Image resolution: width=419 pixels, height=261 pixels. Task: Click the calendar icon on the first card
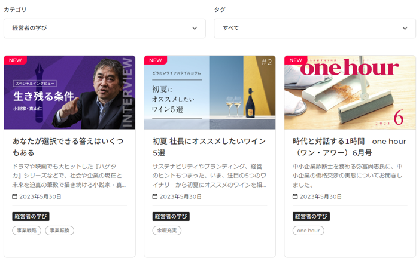click(x=15, y=196)
